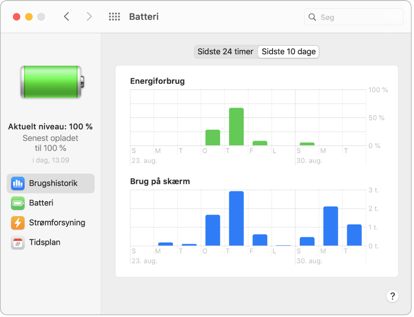Go forward with the right chevron
Screen dimensions: 414x317
89,17
